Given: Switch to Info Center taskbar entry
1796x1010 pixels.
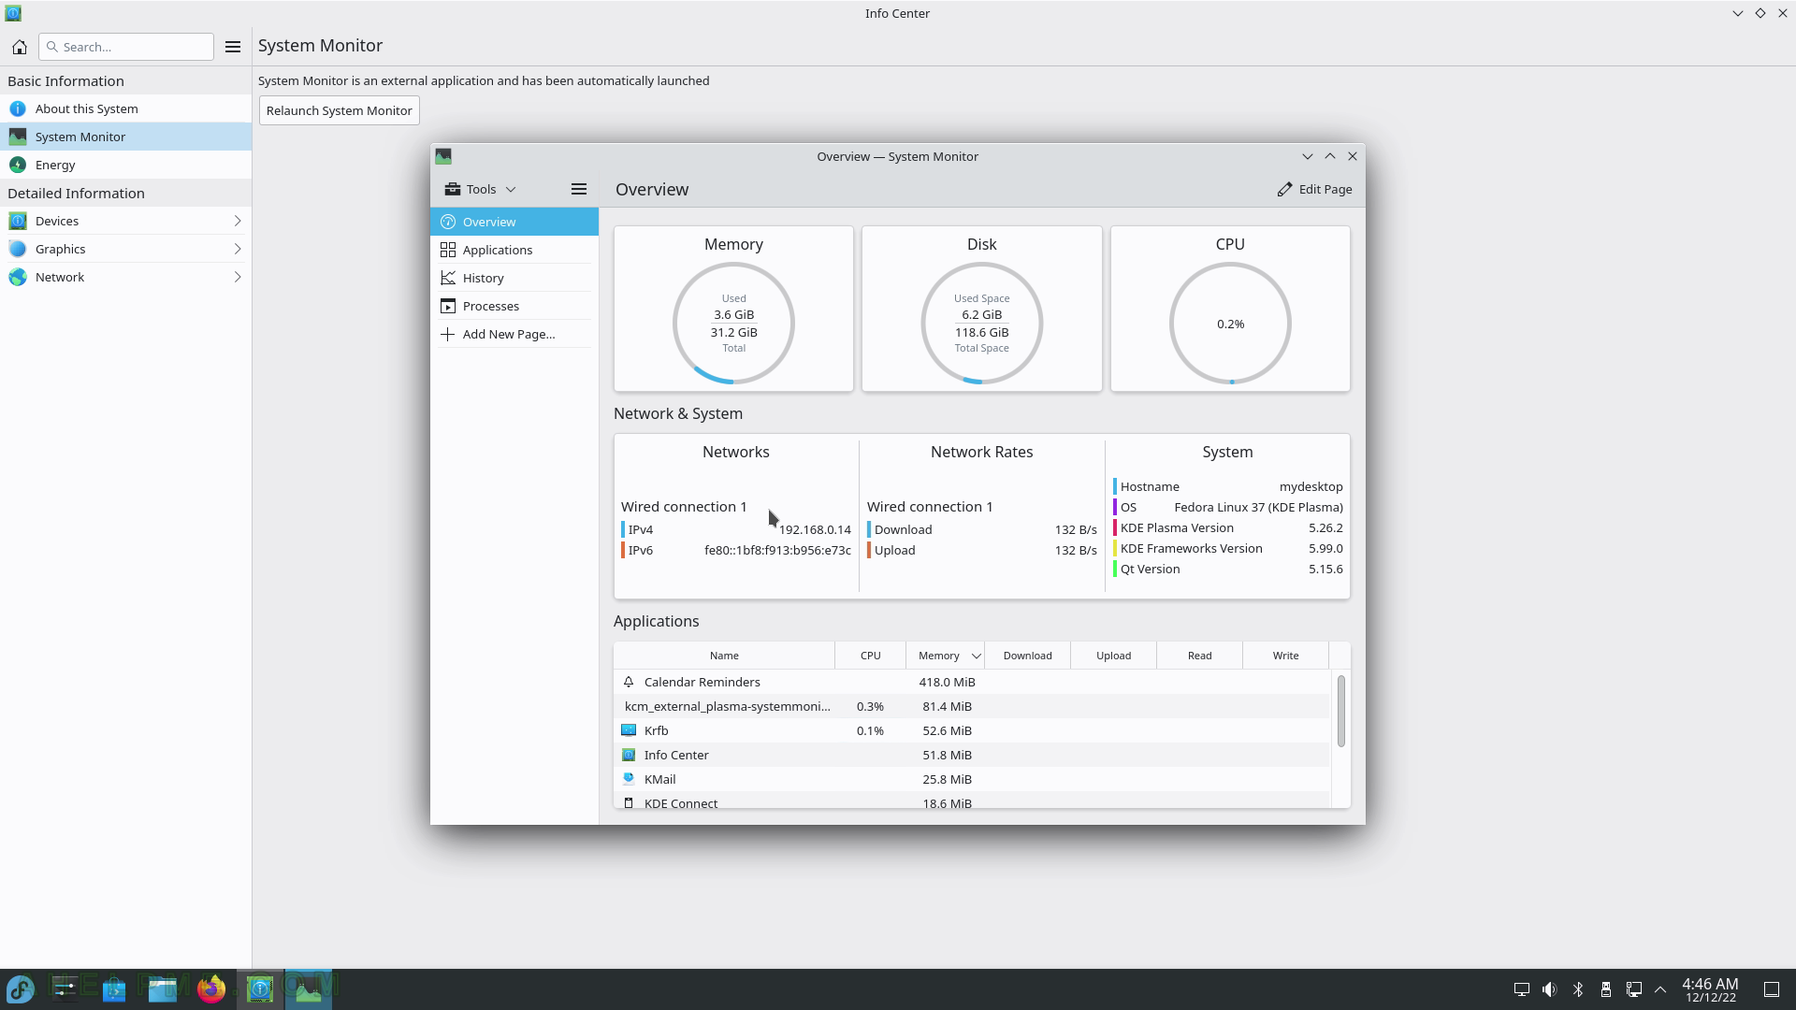Looking at the screenshot, I should click(x=260, y=988).
